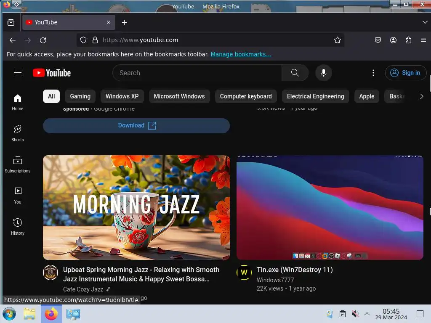Viewport: 431px width, 323px height.
Task: Open Windows7777 channel avatar
Action: [x=244, y=273]
